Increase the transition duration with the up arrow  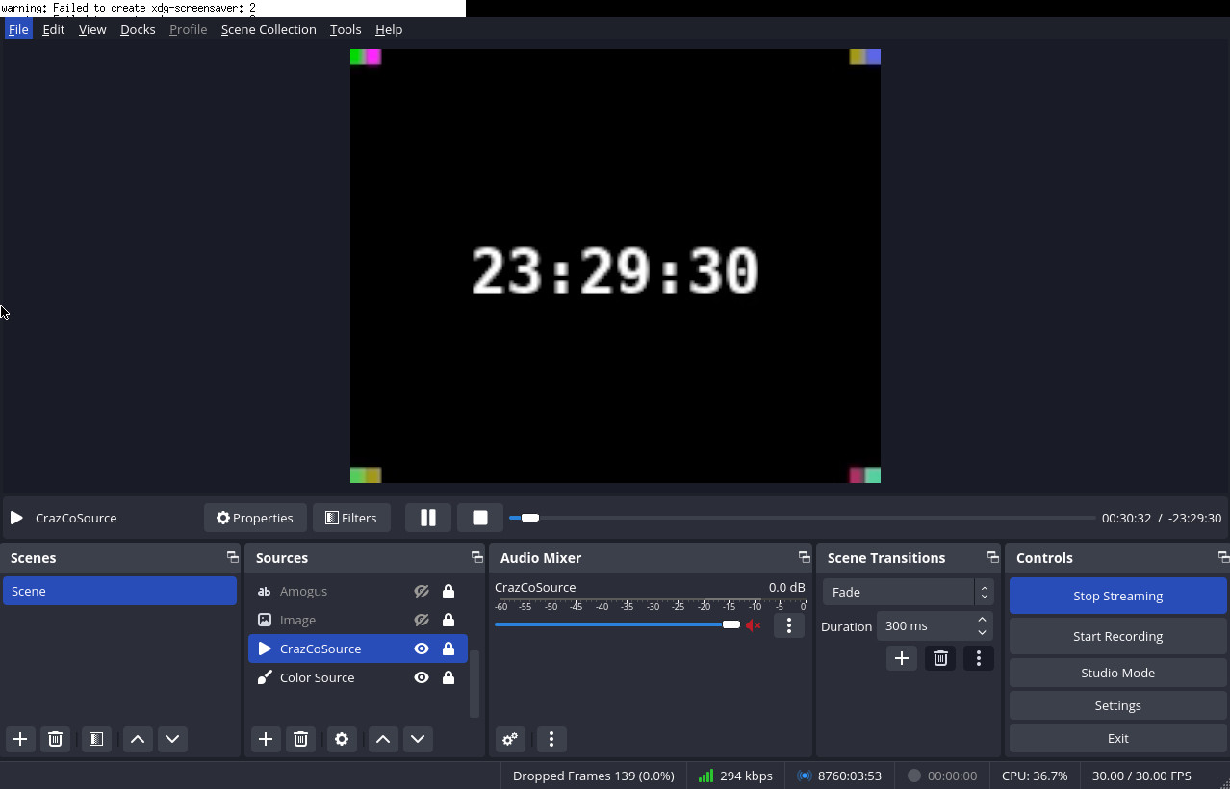(982, 620)
